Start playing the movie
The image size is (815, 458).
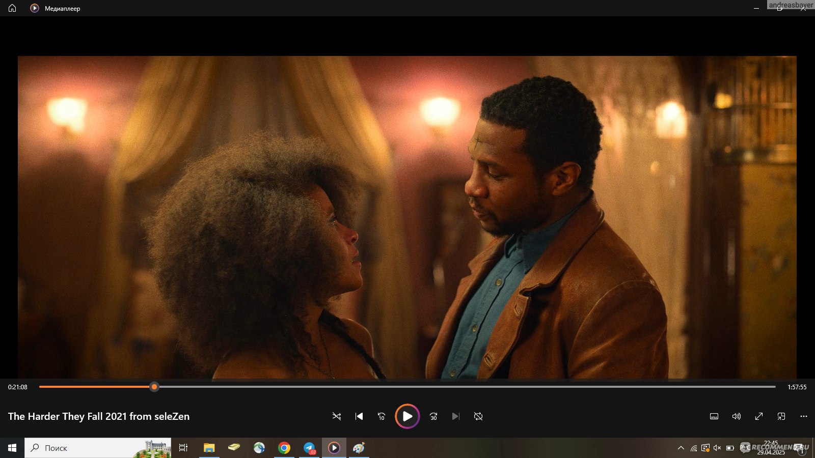pos(407,416)
